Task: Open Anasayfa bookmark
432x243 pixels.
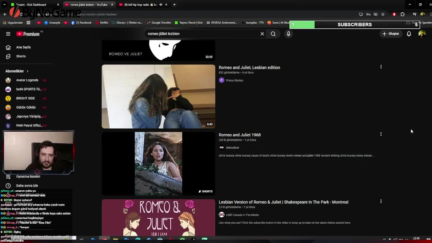Action: coord(52,23)
